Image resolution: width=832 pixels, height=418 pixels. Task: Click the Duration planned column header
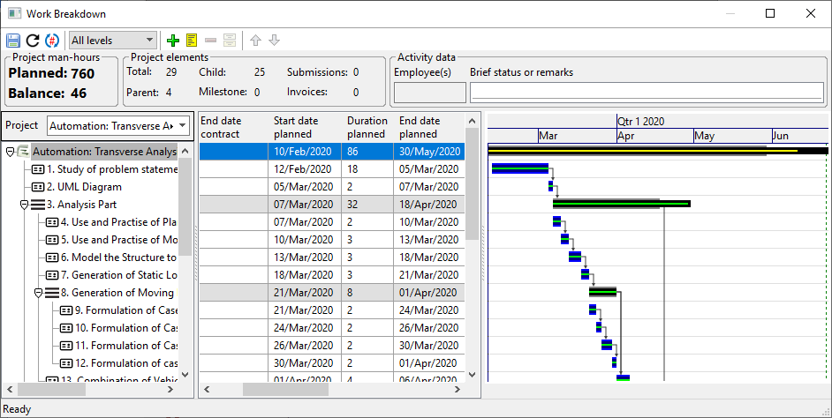(367, 127)
